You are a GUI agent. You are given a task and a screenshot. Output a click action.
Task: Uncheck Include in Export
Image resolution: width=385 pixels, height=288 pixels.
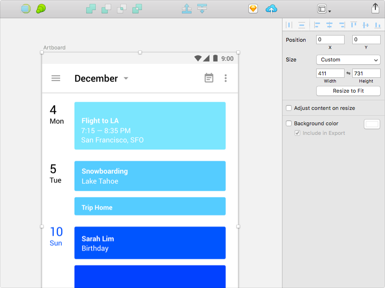(x=297, y=133)
